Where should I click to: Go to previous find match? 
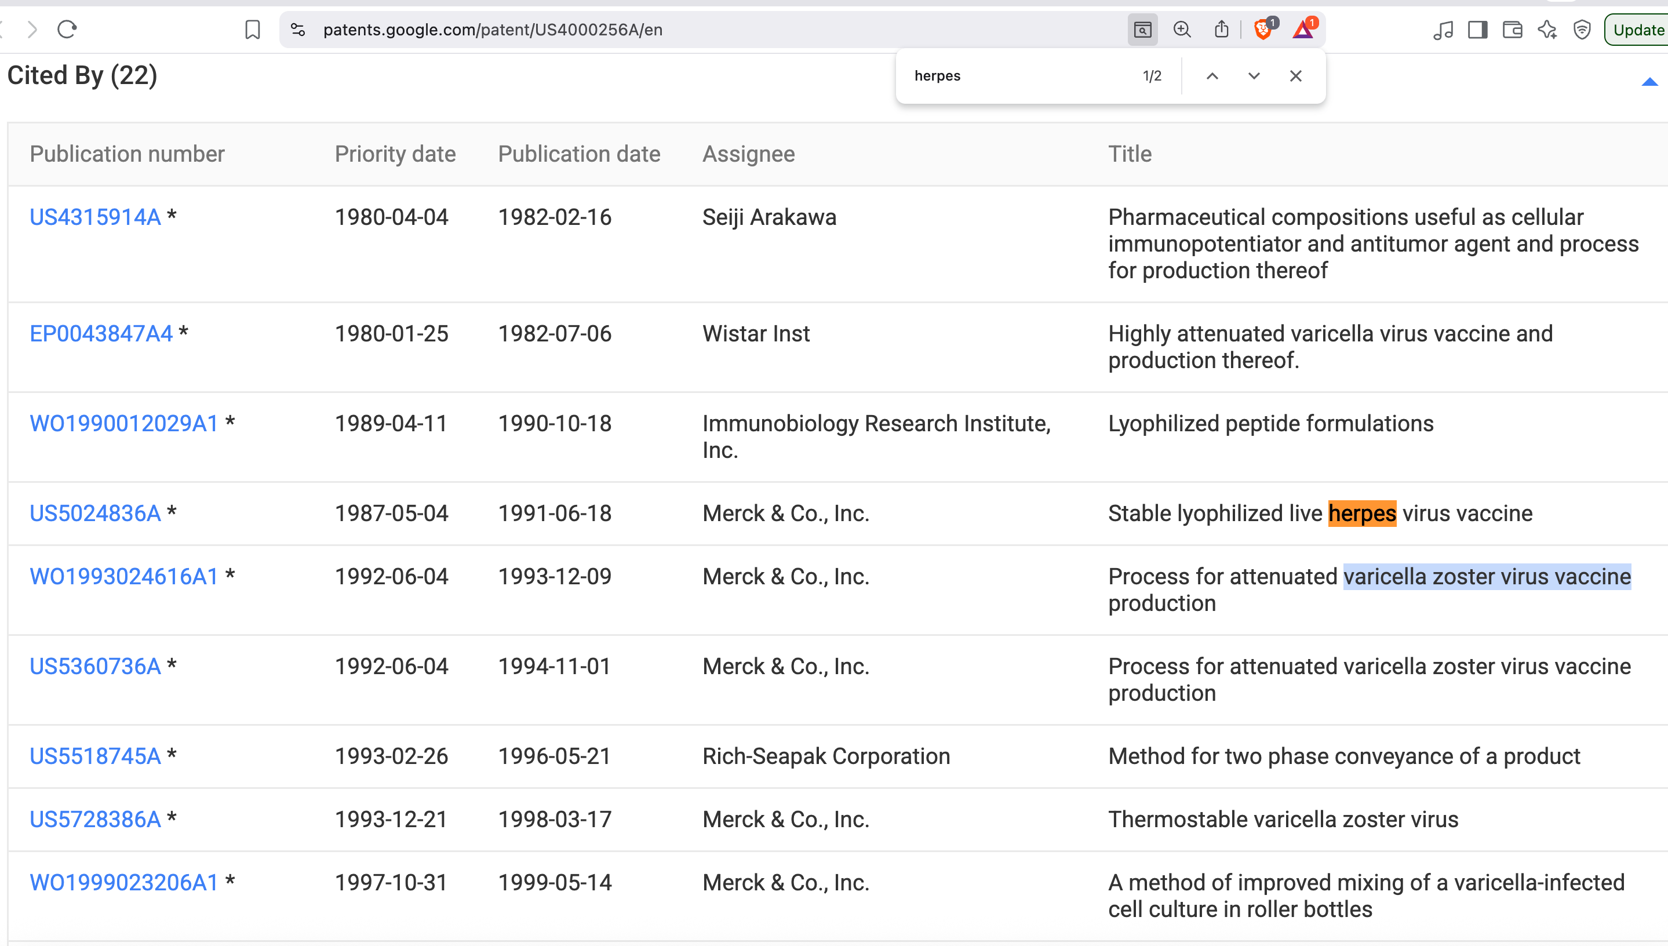coord(1212,76)
